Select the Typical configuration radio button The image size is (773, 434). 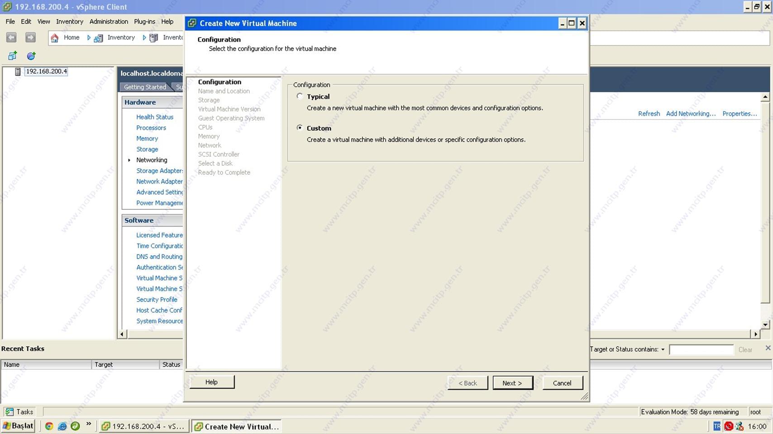[300, 96]
